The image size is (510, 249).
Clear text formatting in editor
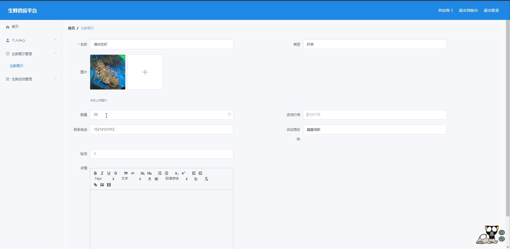coord(206,179)
